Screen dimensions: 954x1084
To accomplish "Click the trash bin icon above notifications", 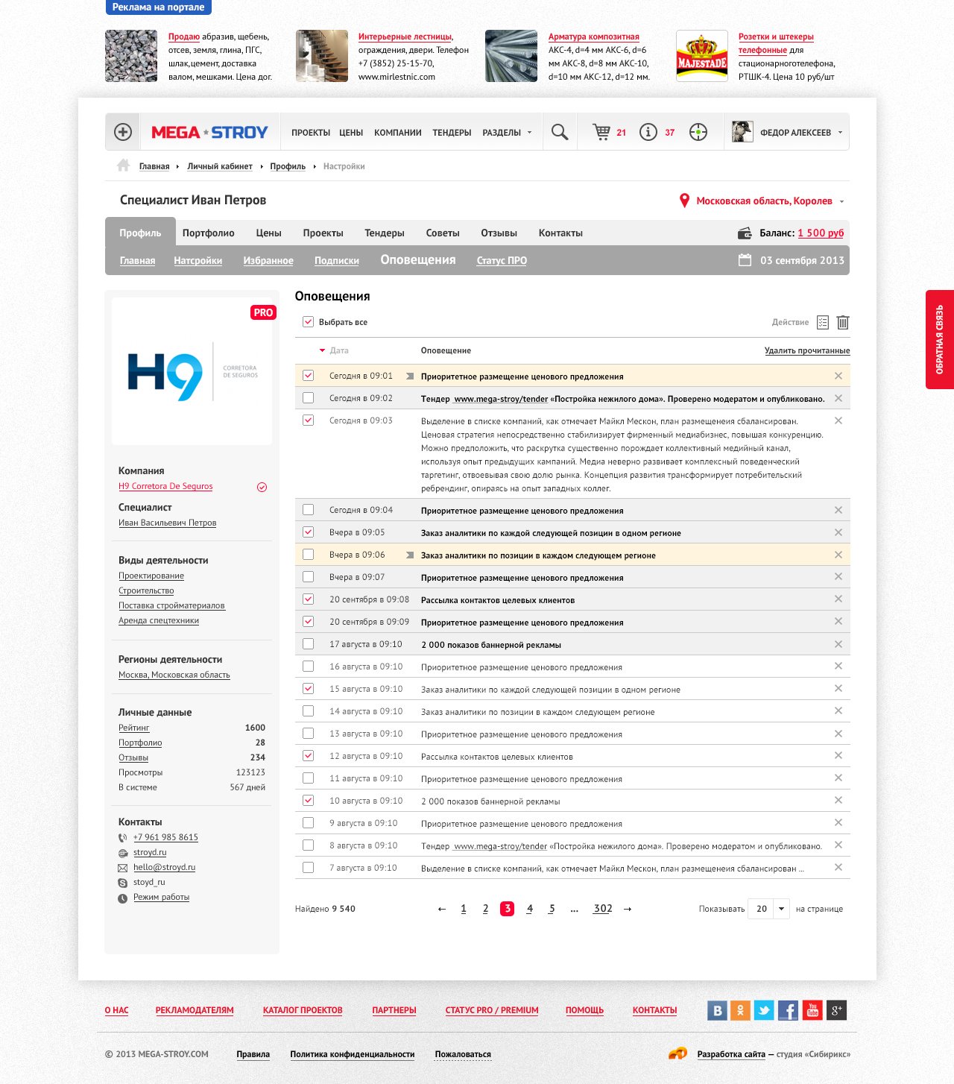I will (x=843, y=322).
